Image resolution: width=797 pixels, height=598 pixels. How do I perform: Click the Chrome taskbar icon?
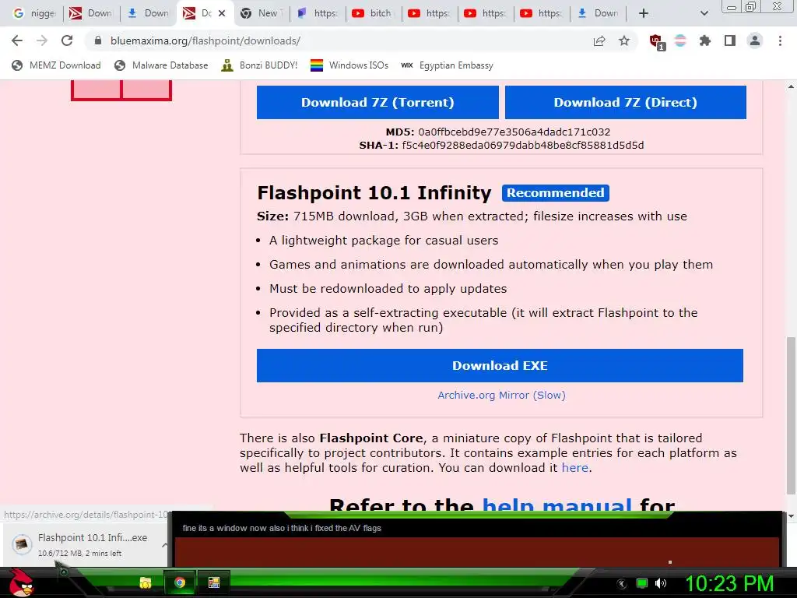point(180,582)
